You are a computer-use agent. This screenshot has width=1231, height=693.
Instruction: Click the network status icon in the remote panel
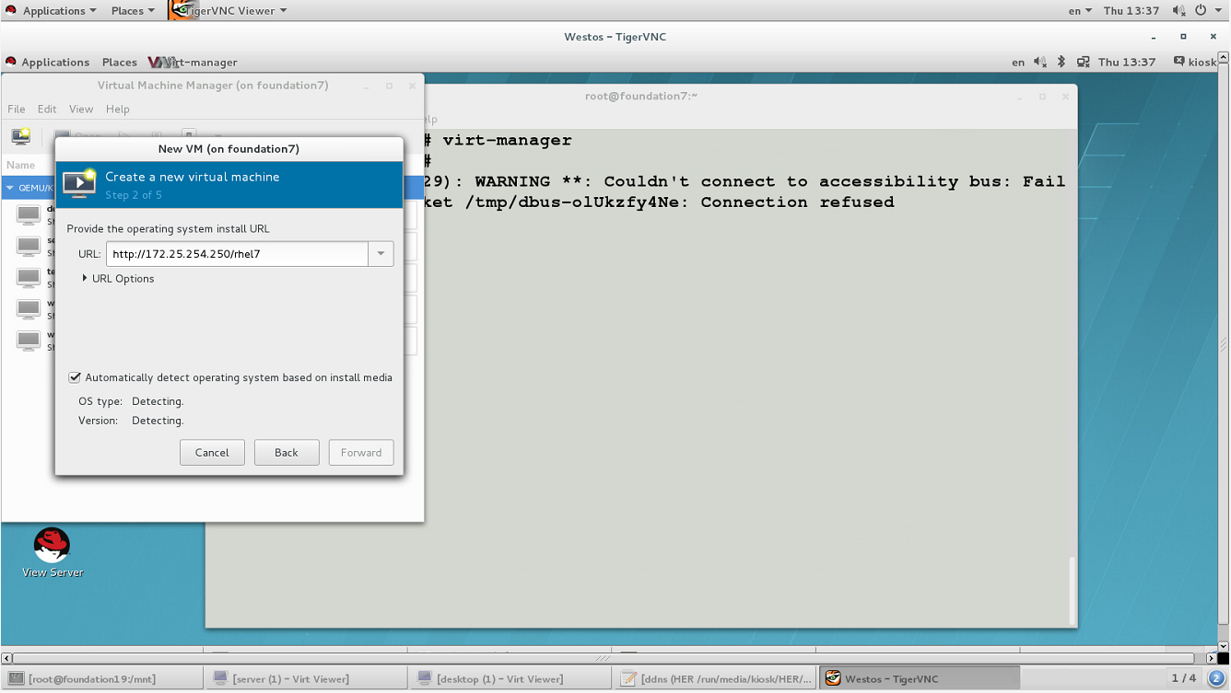coord(1083,62)
